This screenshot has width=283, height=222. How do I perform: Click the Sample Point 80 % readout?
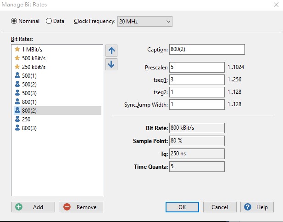pos(197,141)
